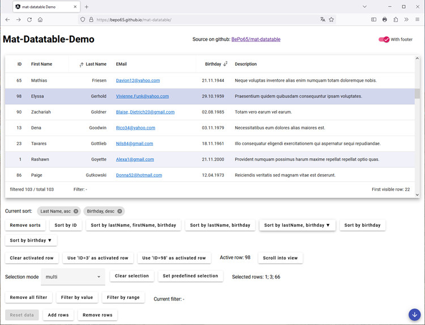Screen dimensions: 425x325
Task: Click the Sort by ID button
Action: pos(66,225)
